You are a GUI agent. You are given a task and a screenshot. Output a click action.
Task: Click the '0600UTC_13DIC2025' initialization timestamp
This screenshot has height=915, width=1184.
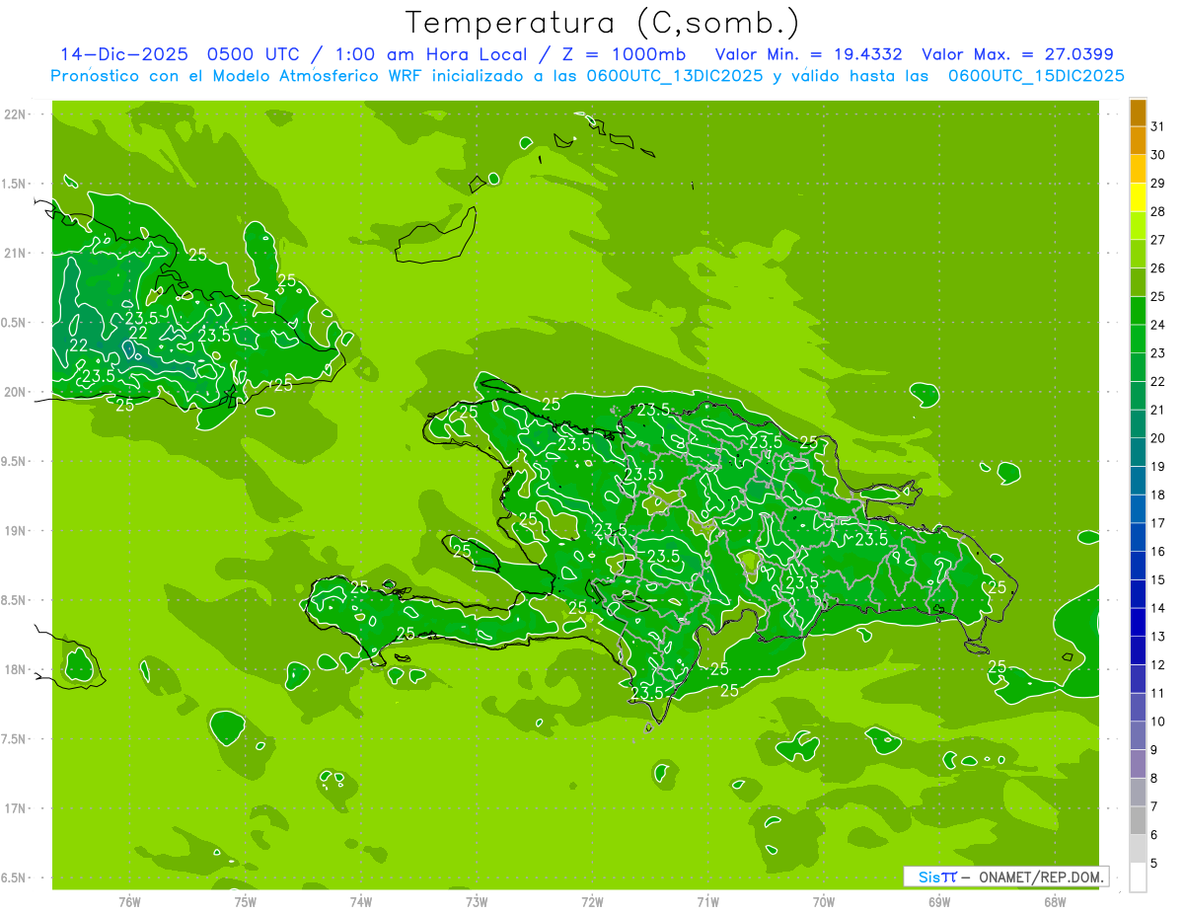[675, 76]
